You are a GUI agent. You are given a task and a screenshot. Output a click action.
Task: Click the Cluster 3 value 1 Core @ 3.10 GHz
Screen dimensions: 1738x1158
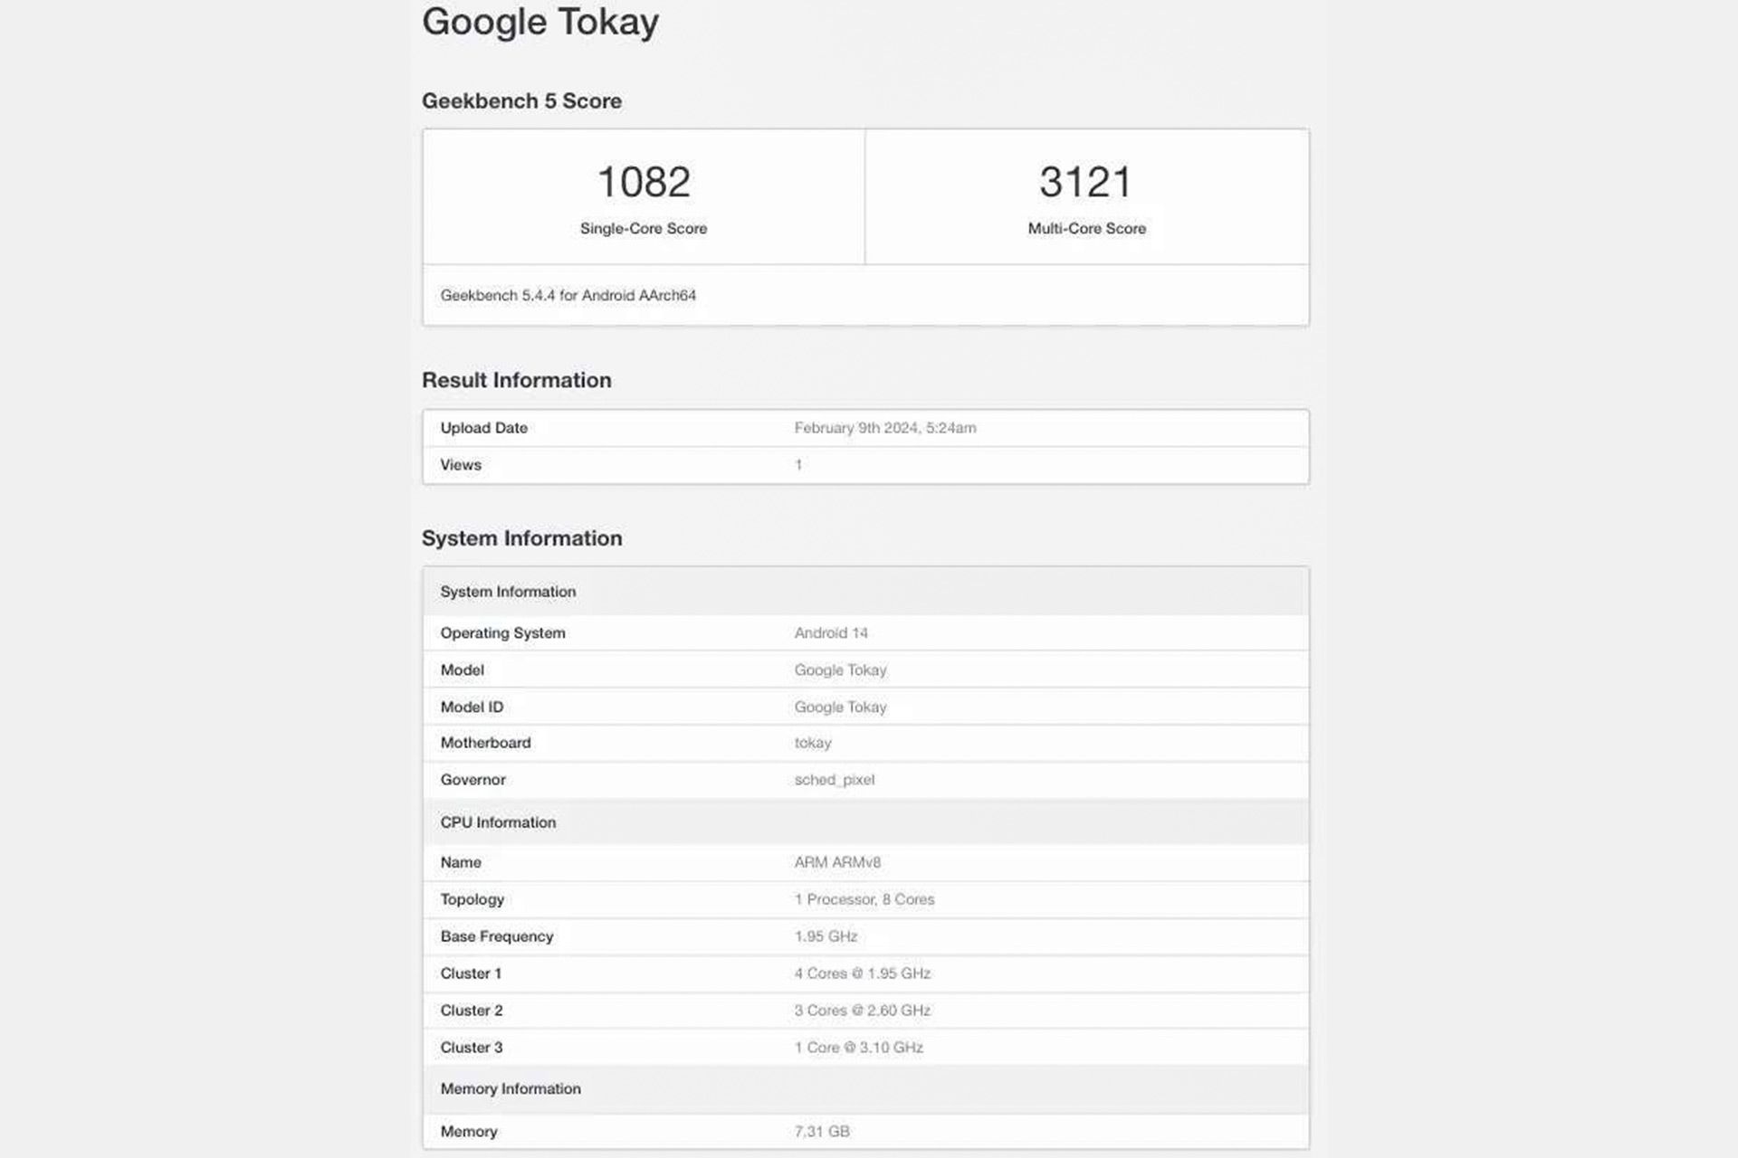[858, 1048]
